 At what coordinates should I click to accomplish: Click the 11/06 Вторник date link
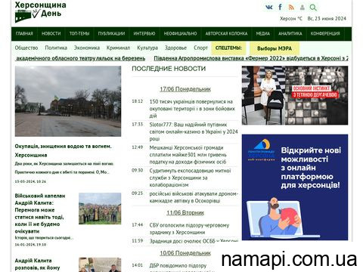coord(185,212)
